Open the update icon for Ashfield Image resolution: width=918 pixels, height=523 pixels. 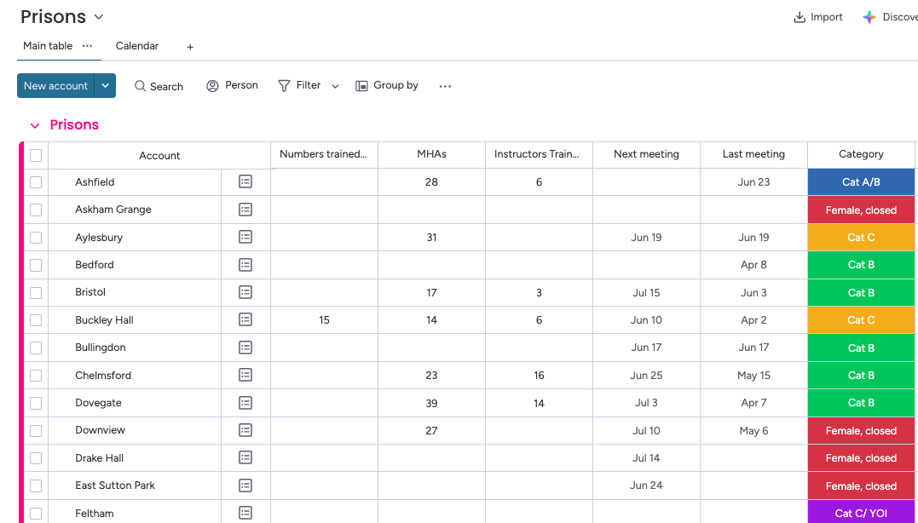pos(245,181)
